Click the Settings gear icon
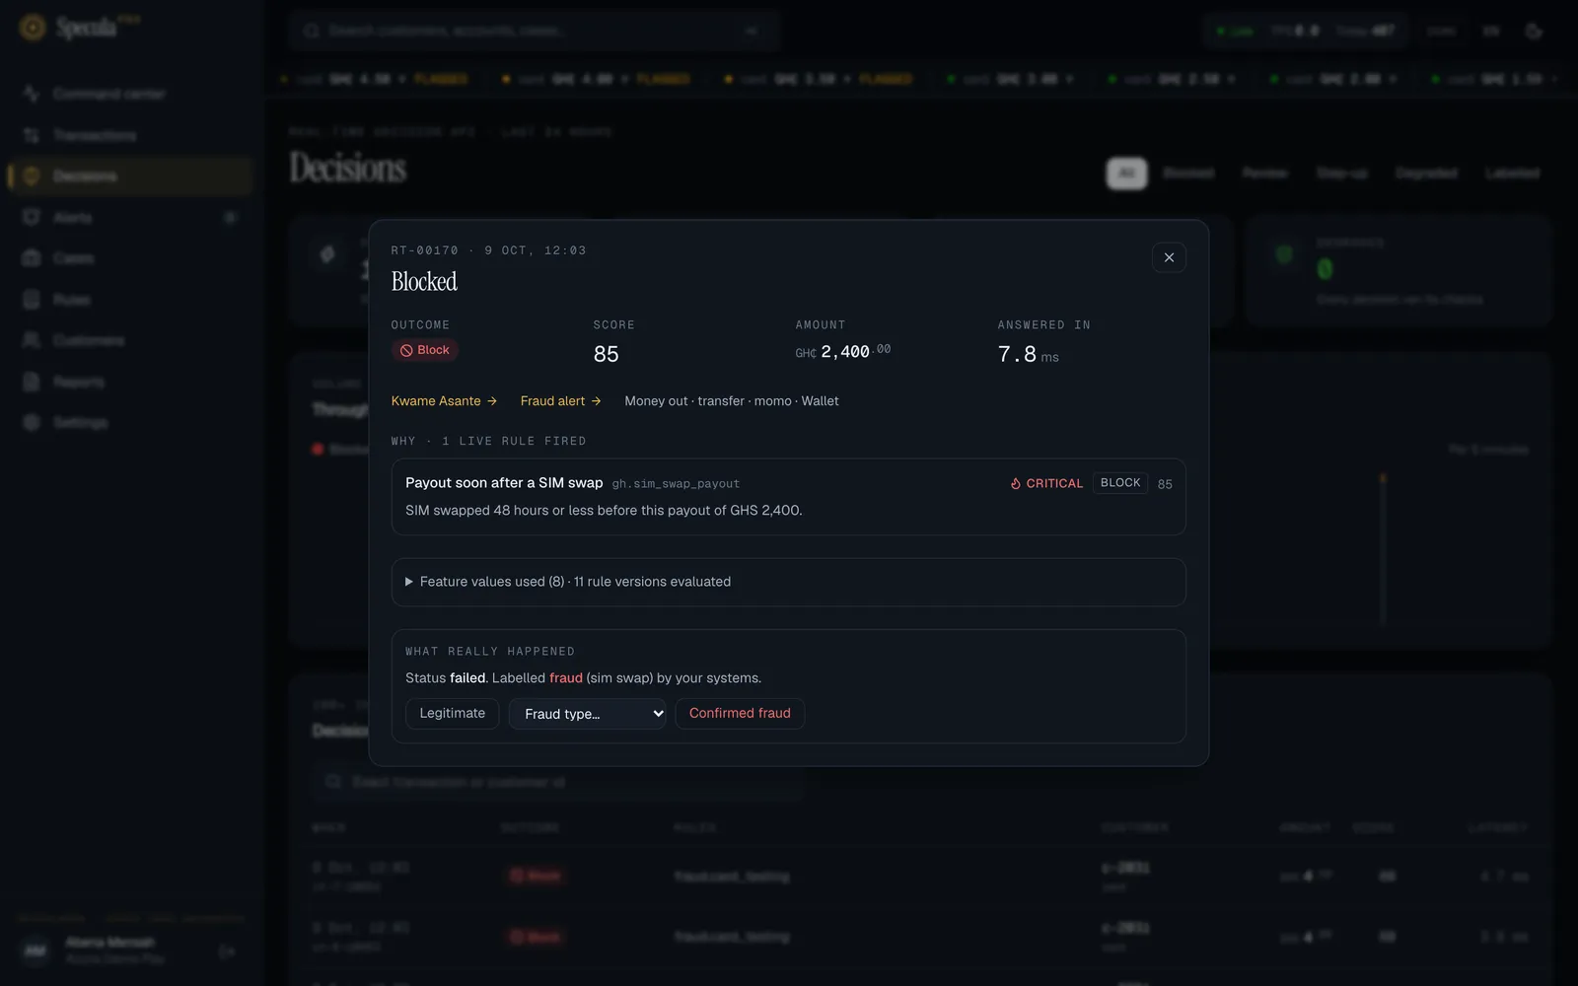This screenshot has height=986, width=1578. coord(32,422)
